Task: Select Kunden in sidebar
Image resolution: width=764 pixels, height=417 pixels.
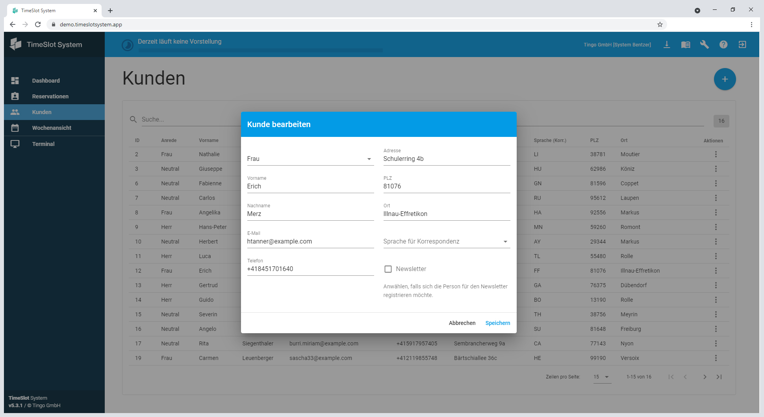Action: coord(54,112)
